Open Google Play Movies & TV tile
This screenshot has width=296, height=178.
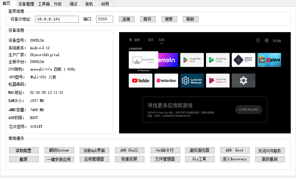click(x=218, y=81)
